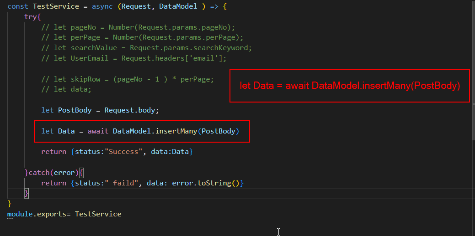Click the commented pageNo line
The width and height of the screenshot is (475, 236).
pos(138,27)
